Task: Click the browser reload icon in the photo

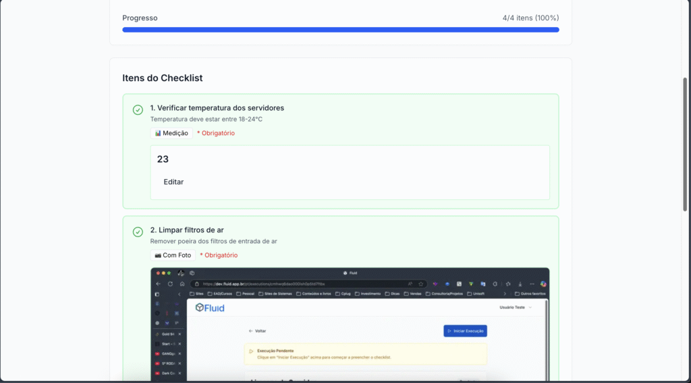Action: (170, 284)
